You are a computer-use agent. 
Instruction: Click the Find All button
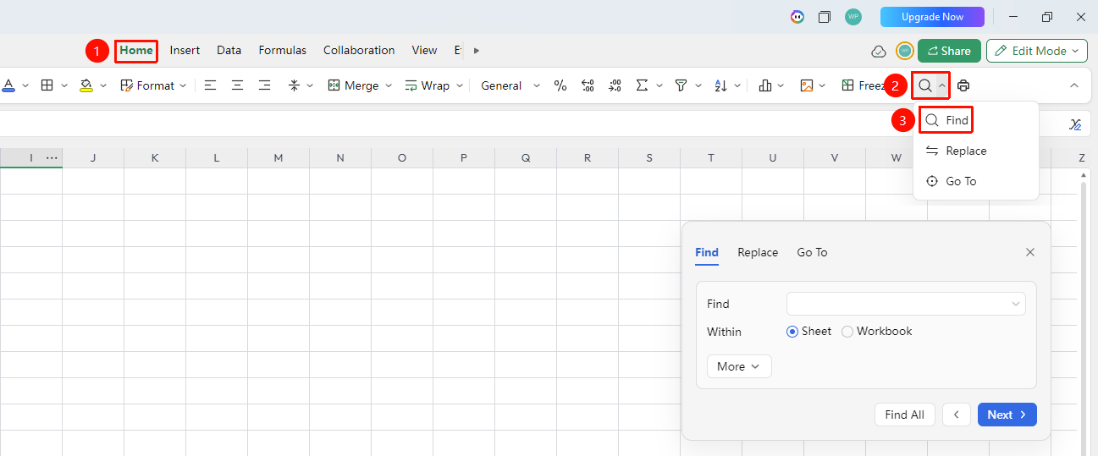(904, 415)
